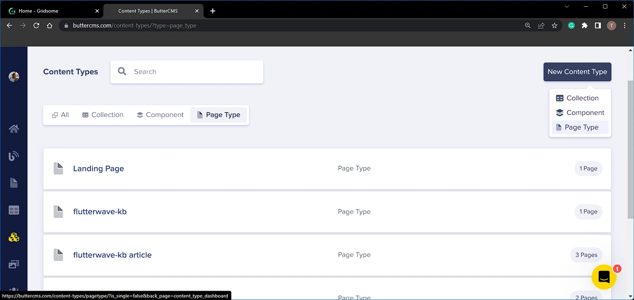Select the Page Type filter tab
The height and width of the screenshot is (300, 634).
[x=218, y=115]
